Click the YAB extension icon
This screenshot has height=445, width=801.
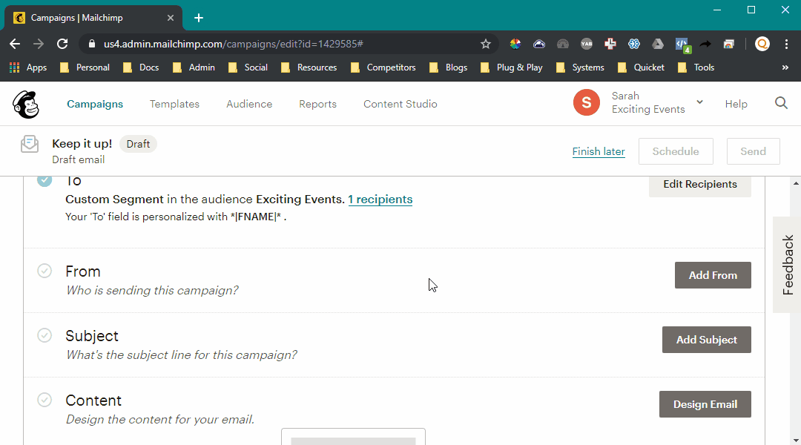pyautogui.click(x=587, y=44)
